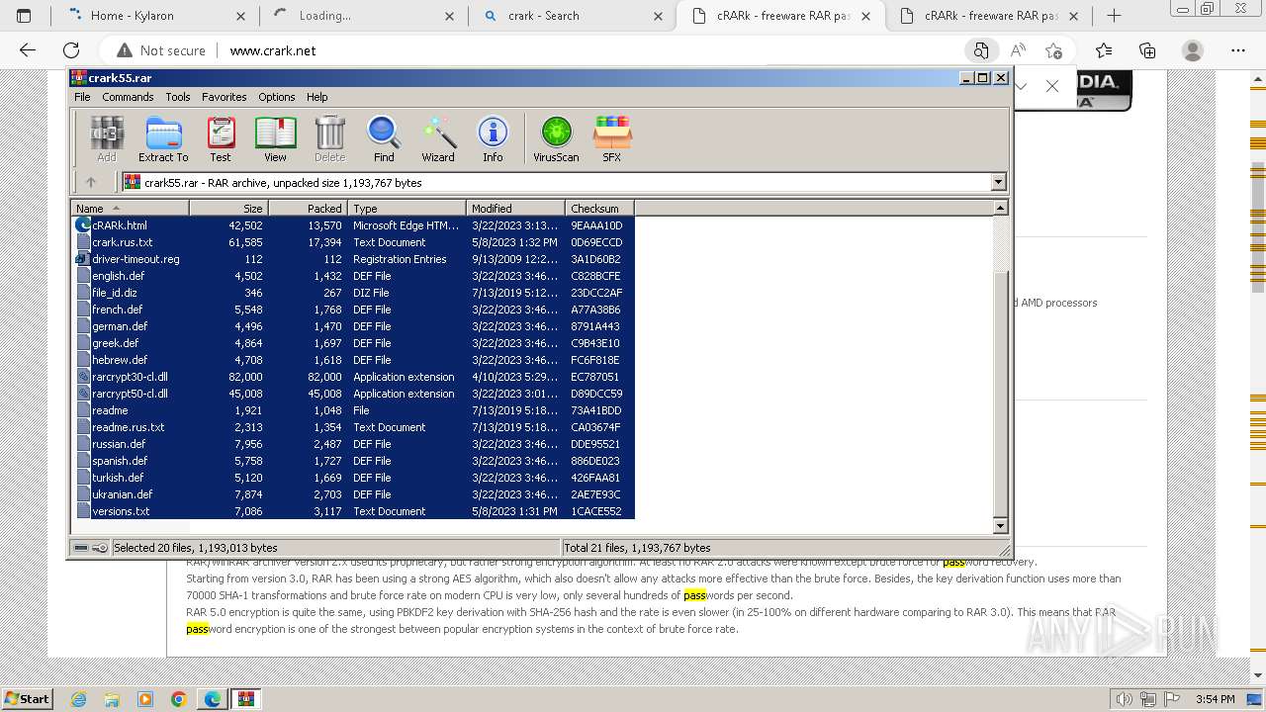Open the Options menu
The image size is (1266, 712).
[277, 97]
